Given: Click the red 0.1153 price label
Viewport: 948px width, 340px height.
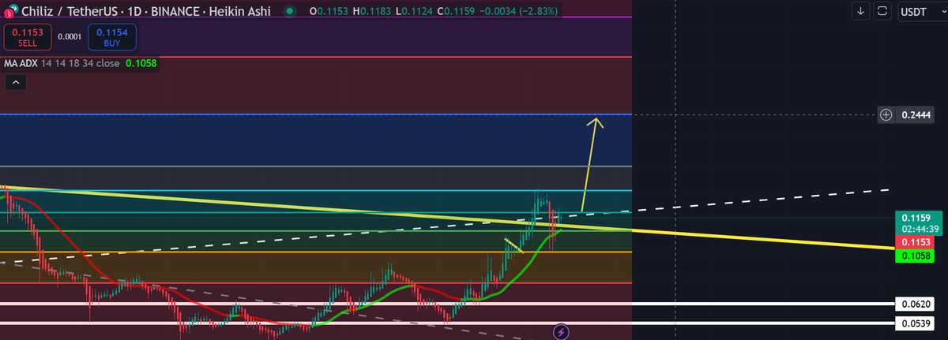Looking at the screenshot, I should click(x=914, y=241).
